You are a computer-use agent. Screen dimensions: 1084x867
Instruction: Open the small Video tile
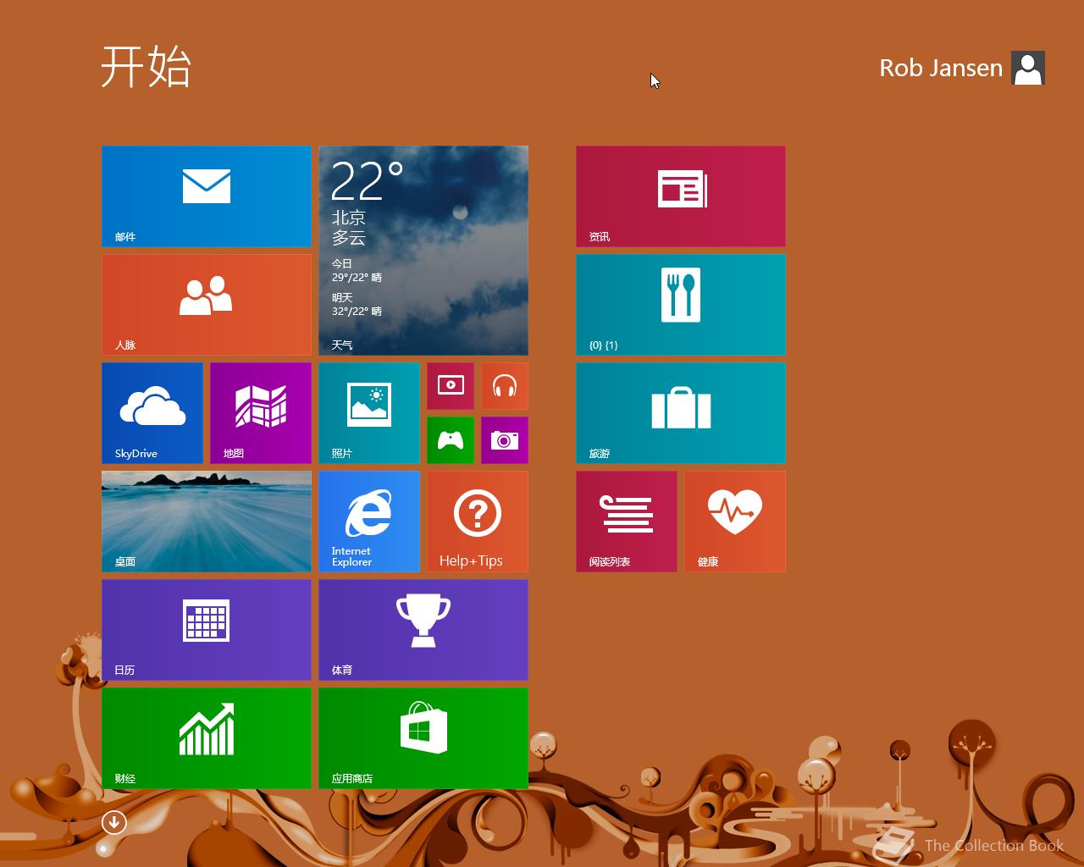451,386
